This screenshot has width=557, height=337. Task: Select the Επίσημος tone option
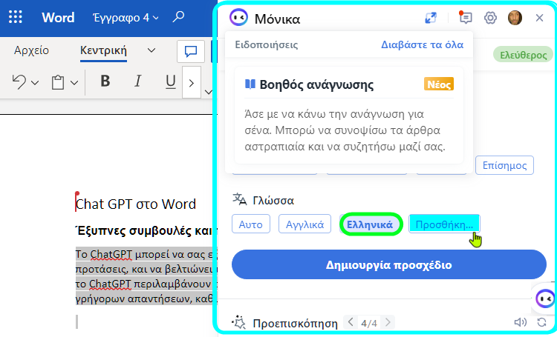[504, 165]
